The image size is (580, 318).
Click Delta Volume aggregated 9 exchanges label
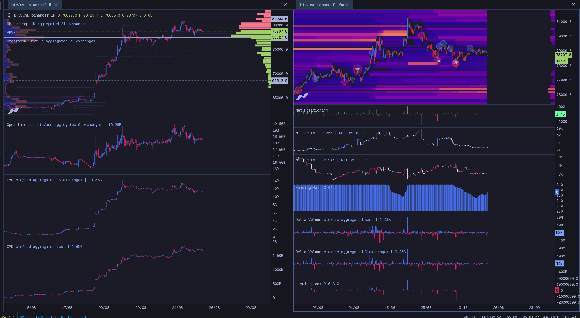tap(351, 252)
